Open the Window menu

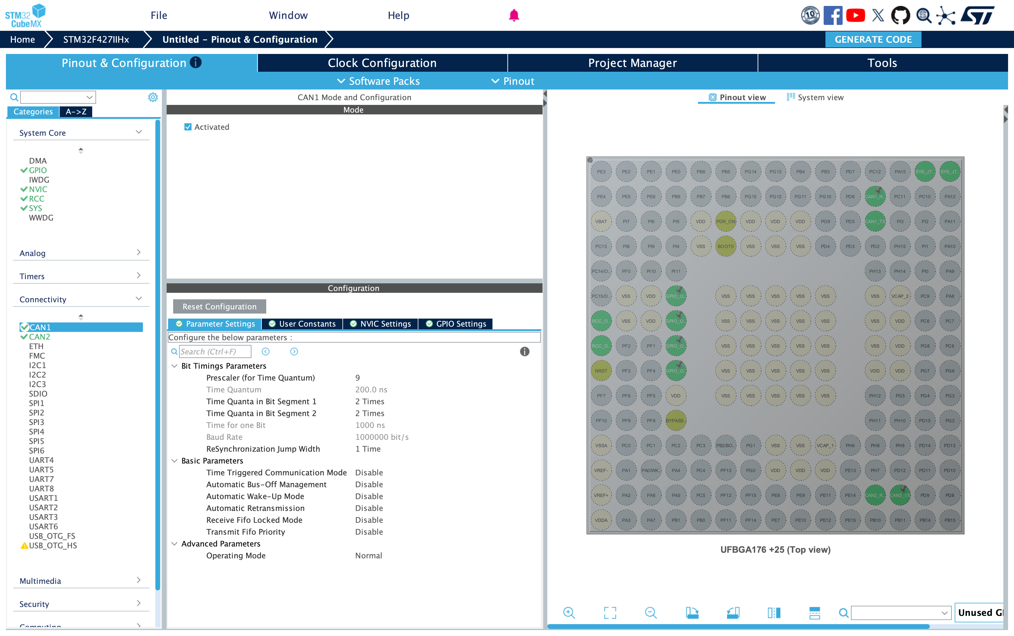pyautogui.click(x=288, y=16)
